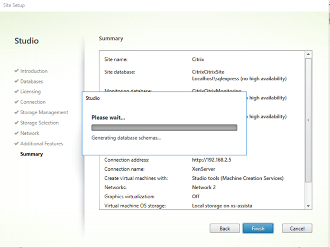Click the checkmark icon beside Connection
The height and width of the screenshot is (248, 330).
17,102
